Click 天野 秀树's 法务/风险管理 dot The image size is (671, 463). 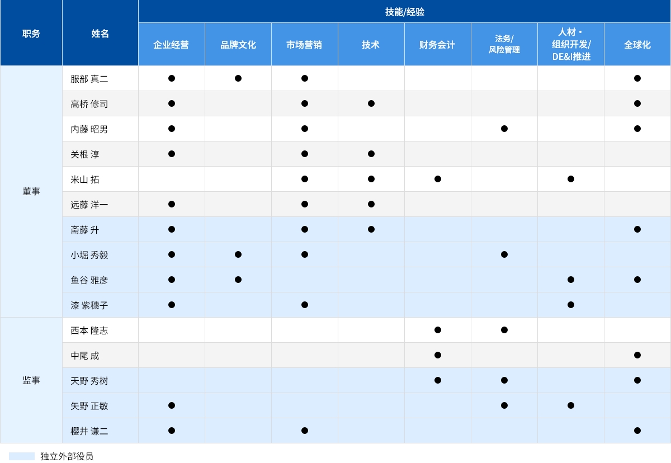[504, 380]
